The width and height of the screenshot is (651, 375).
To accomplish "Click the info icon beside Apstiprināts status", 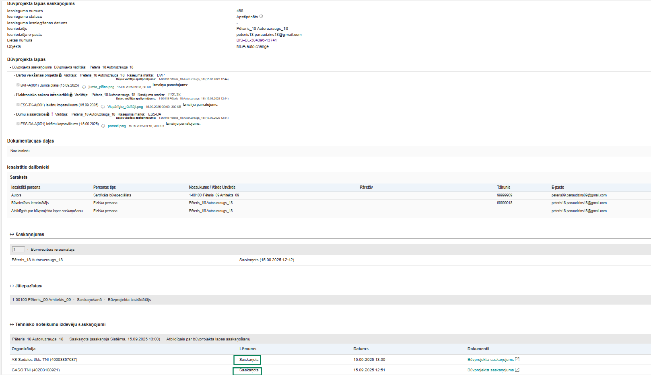I will point(261,16).
